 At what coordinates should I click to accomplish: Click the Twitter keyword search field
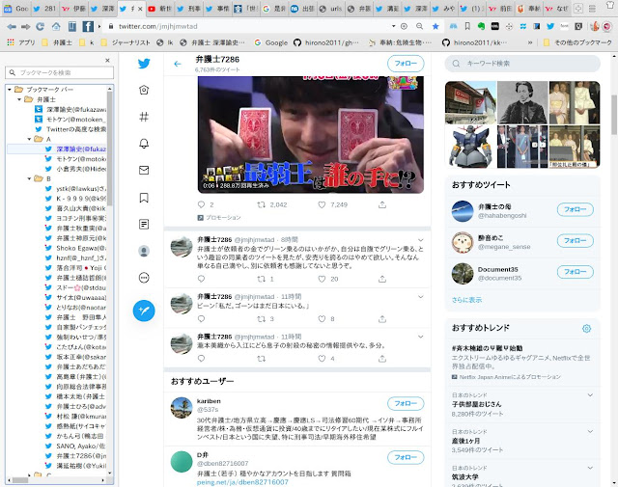pos(522,64)
